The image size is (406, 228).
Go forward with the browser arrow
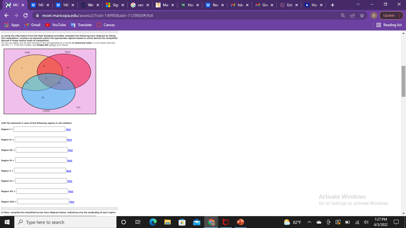16,15
